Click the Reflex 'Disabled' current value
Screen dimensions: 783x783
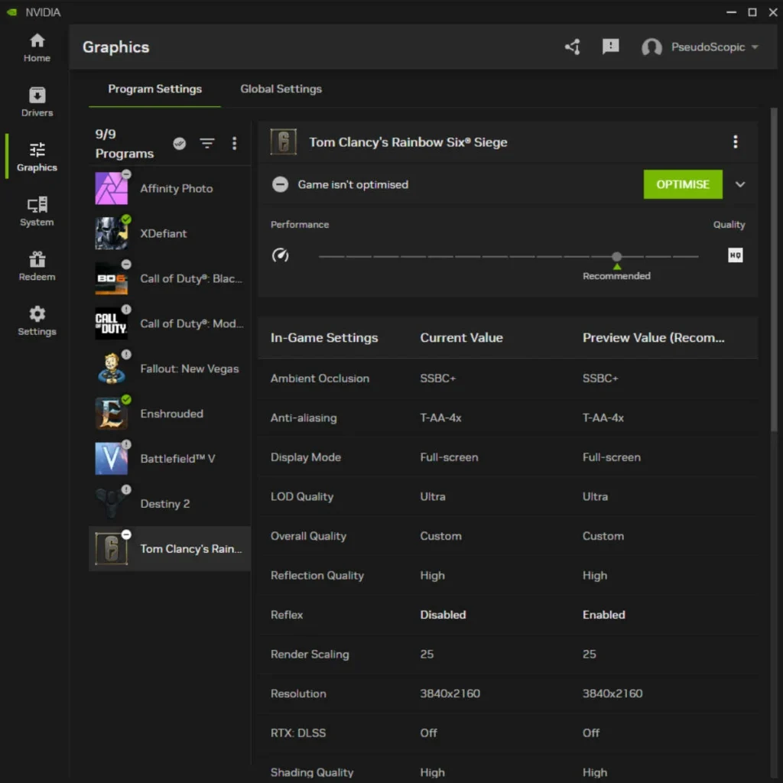(443, 615)
